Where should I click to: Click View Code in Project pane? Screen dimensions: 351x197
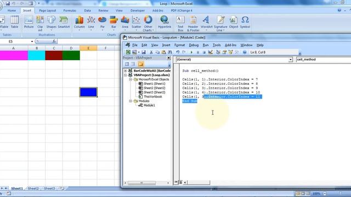pos(127,65)
